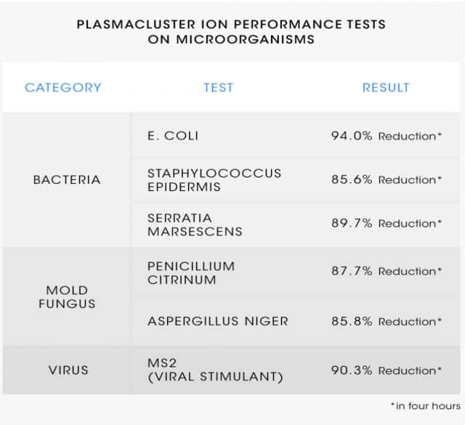Click the 87.7% Reduction result

(x=387, y=271)
